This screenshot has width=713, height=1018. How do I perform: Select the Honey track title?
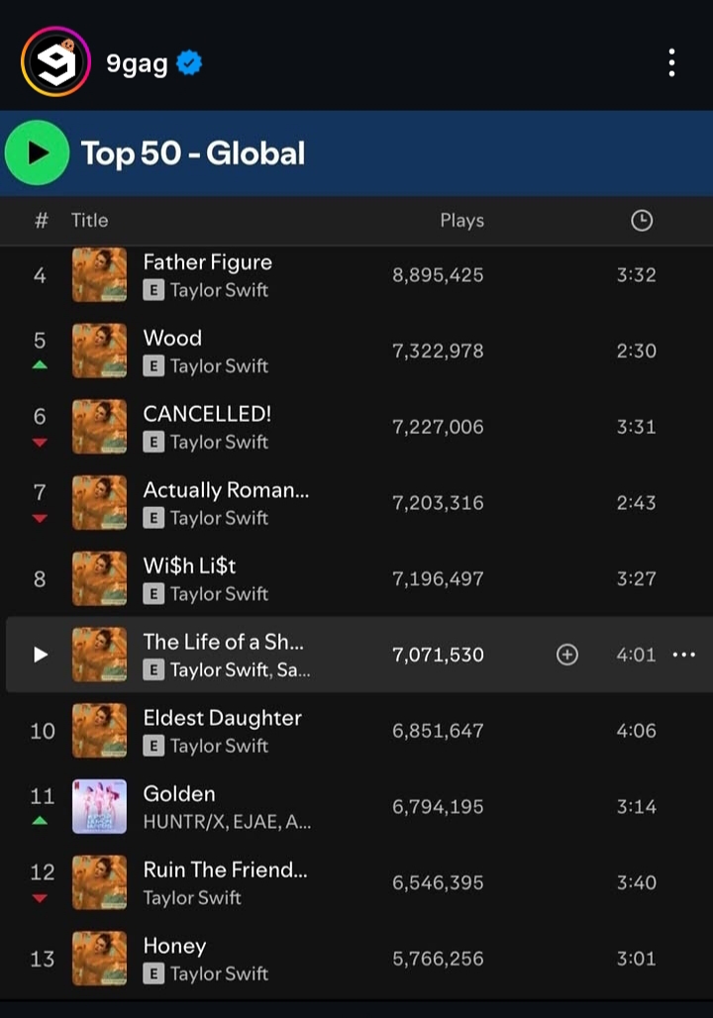[174, 946]
